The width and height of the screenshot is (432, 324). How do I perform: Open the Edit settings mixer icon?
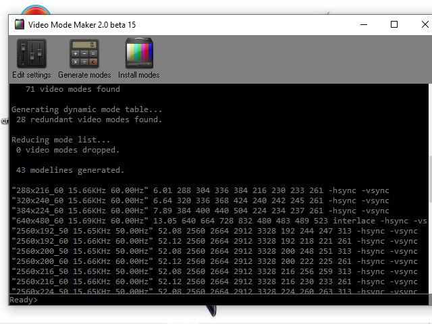click(x=31, y=53)
